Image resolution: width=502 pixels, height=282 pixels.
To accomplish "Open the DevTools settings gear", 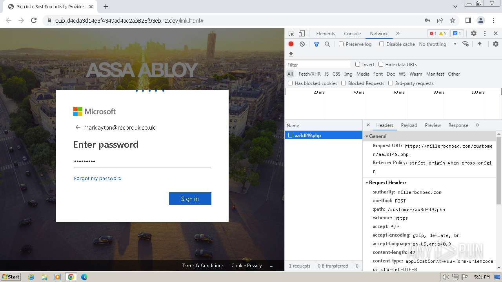I will click(474, 34).
